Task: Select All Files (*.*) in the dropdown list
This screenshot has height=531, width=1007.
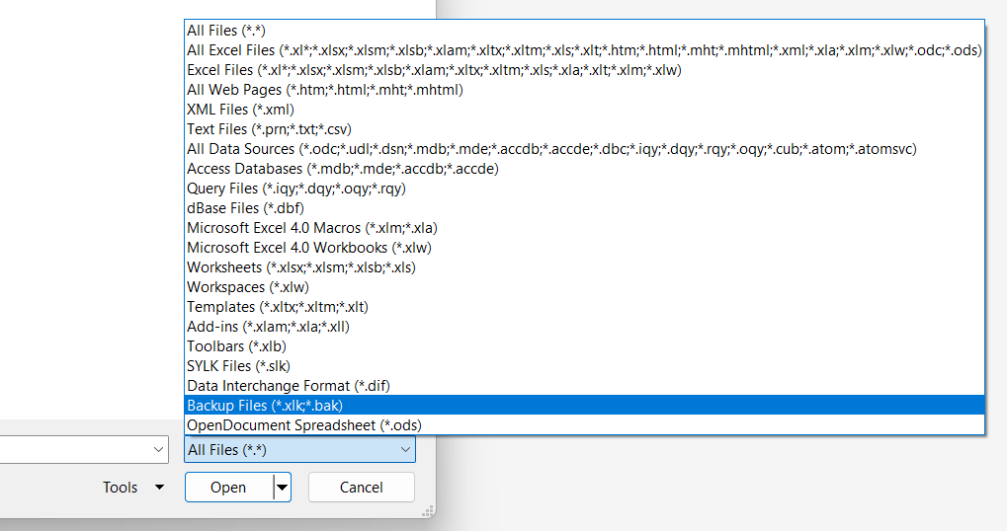Action: tap(584, 31)
